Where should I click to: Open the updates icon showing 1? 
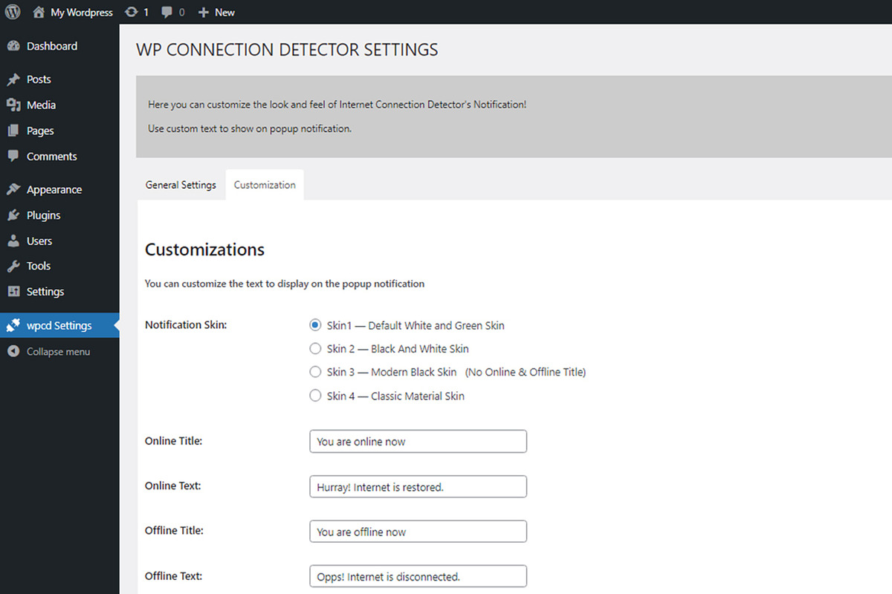click(132, 12)
